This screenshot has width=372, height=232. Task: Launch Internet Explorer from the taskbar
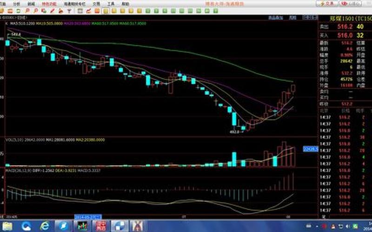[44, 226]
